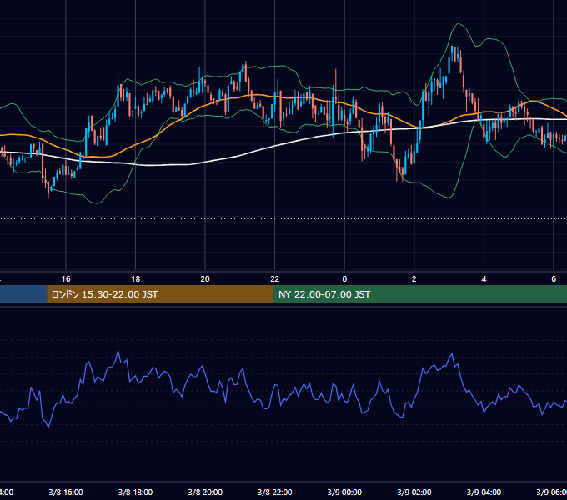Click the 3/8 18:00 date label
The height and width of the screenshot is (500, 567).
[136, 492]
